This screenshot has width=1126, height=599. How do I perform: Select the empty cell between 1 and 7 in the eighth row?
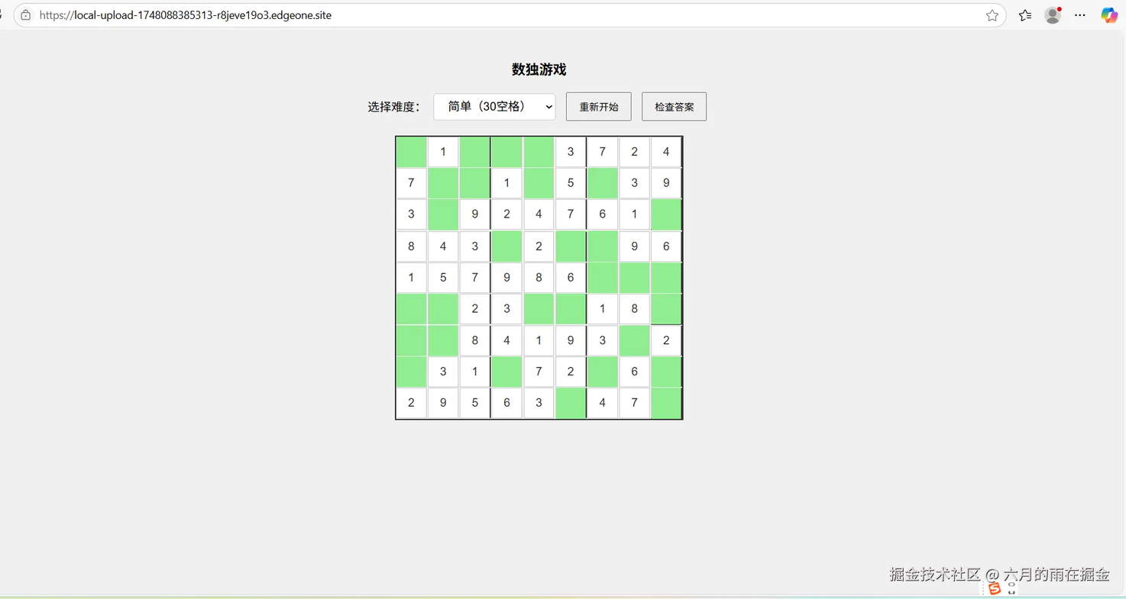[506, 372]
